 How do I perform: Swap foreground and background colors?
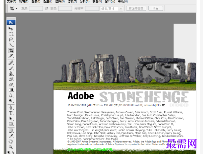pyautogui.click(x=13, y=152)
